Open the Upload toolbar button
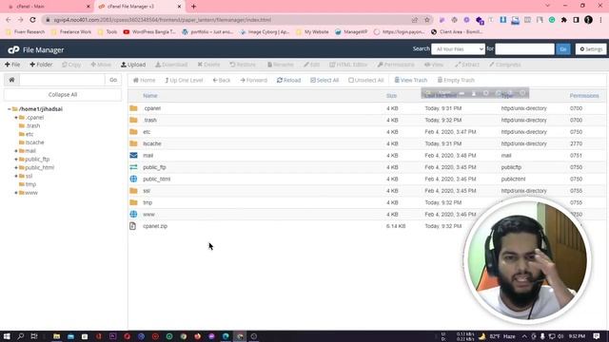Screen dimensions: 609x342 pos(133,65)
